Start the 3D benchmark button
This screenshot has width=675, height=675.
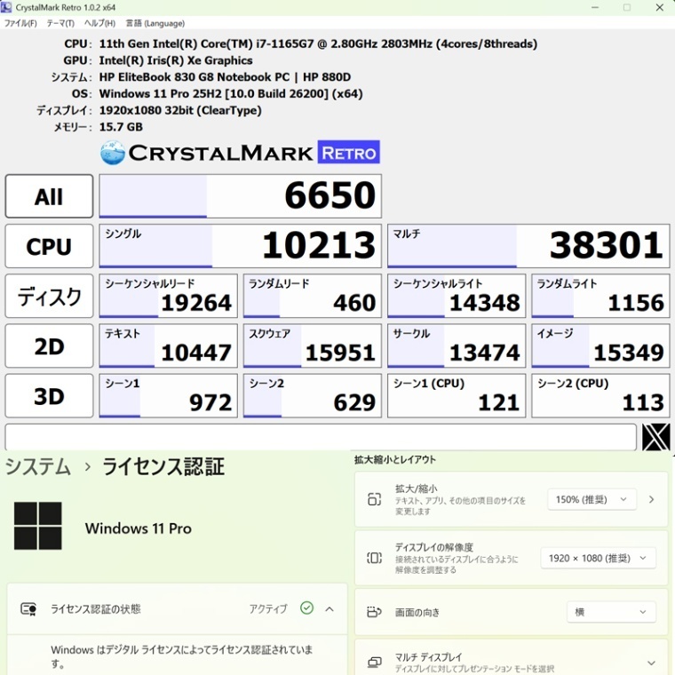point(49,396)
